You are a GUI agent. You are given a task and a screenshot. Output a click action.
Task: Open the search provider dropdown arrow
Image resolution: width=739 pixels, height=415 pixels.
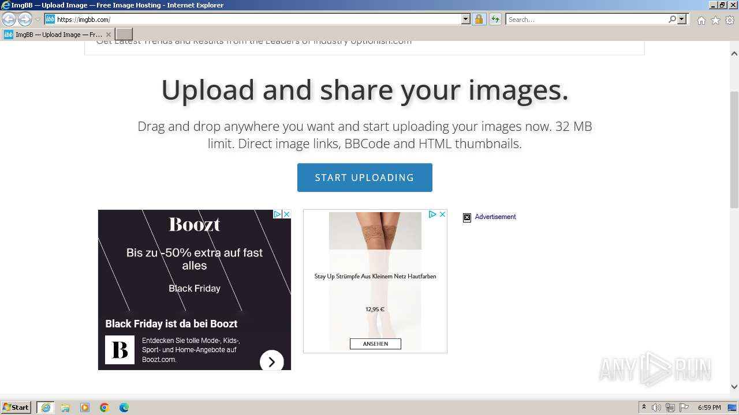coord(682,20)
